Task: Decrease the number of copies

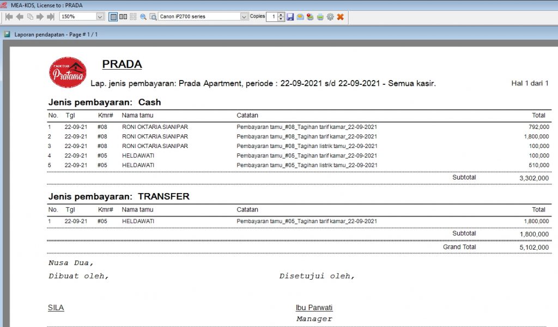Action: (281, 19)
